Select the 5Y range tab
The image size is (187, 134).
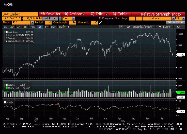[x=46, y=27]
